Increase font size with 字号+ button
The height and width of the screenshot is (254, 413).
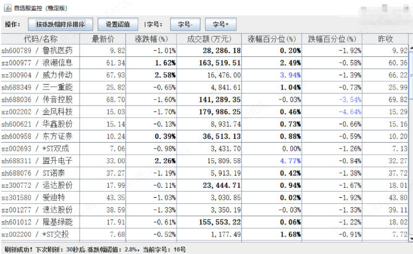(221, 25)
